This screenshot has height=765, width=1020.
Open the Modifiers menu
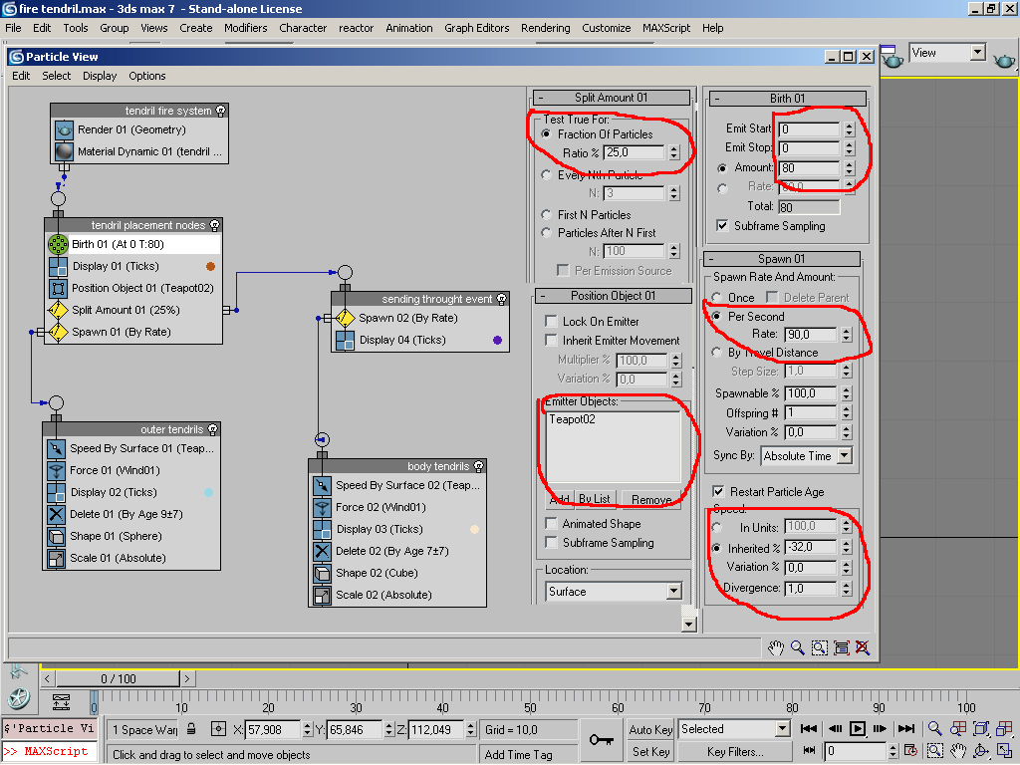(x=245, y=28)
